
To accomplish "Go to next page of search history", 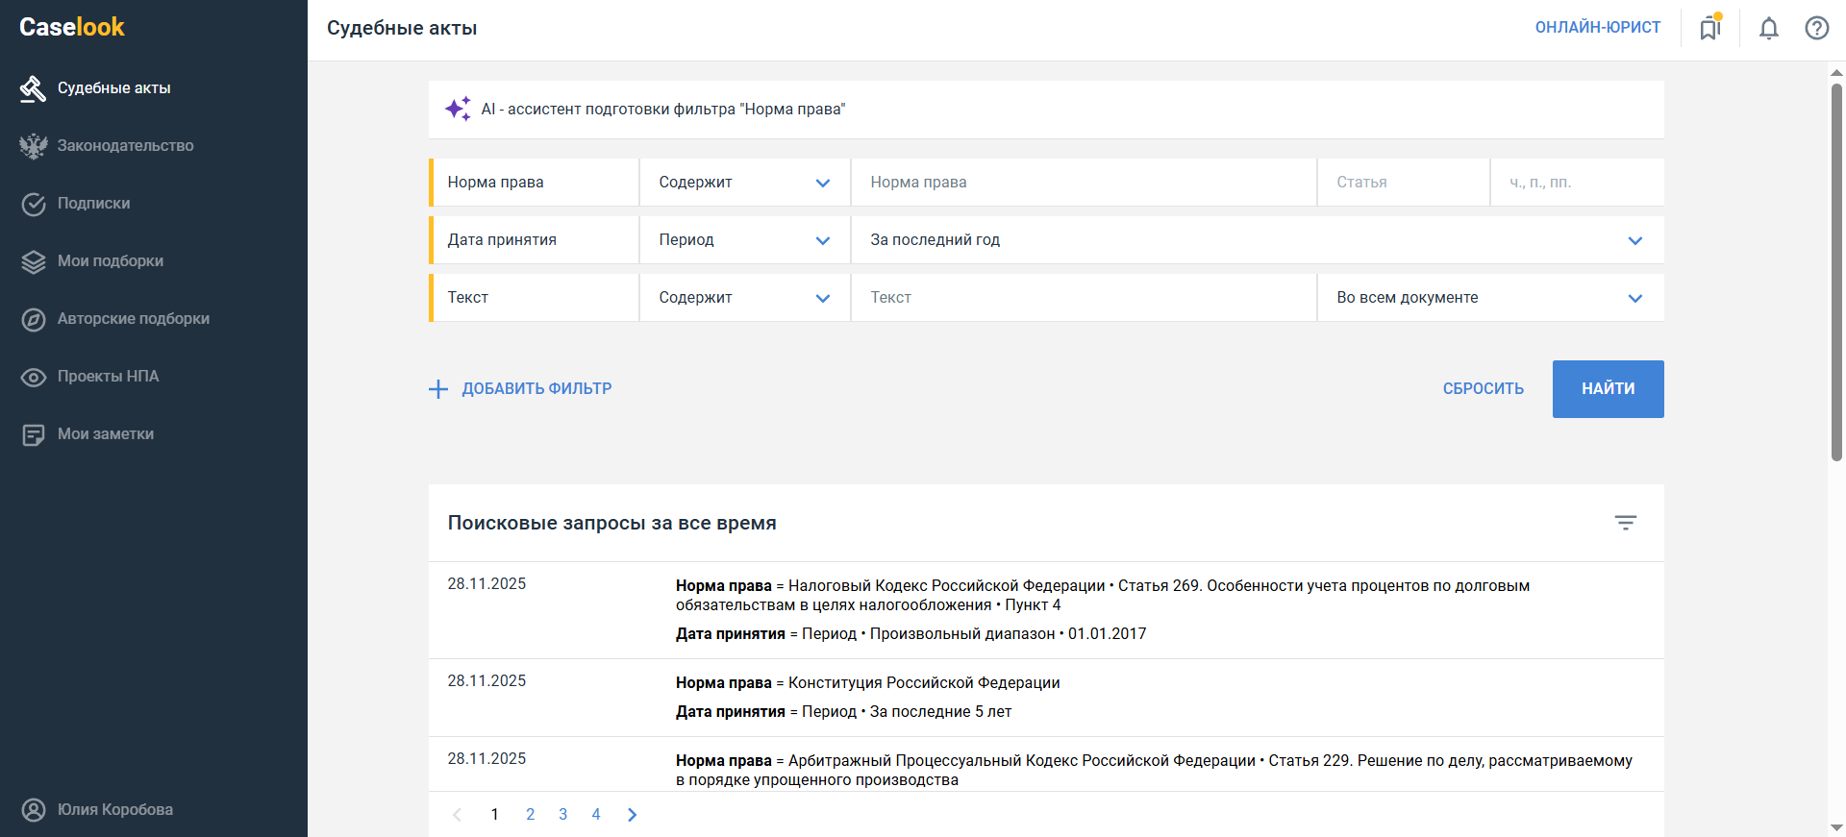I will (x=632, y=814).
